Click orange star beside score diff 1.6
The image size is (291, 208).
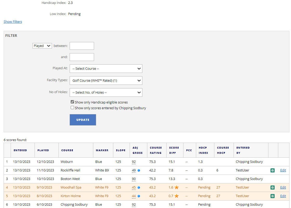(x=177, y=188)
